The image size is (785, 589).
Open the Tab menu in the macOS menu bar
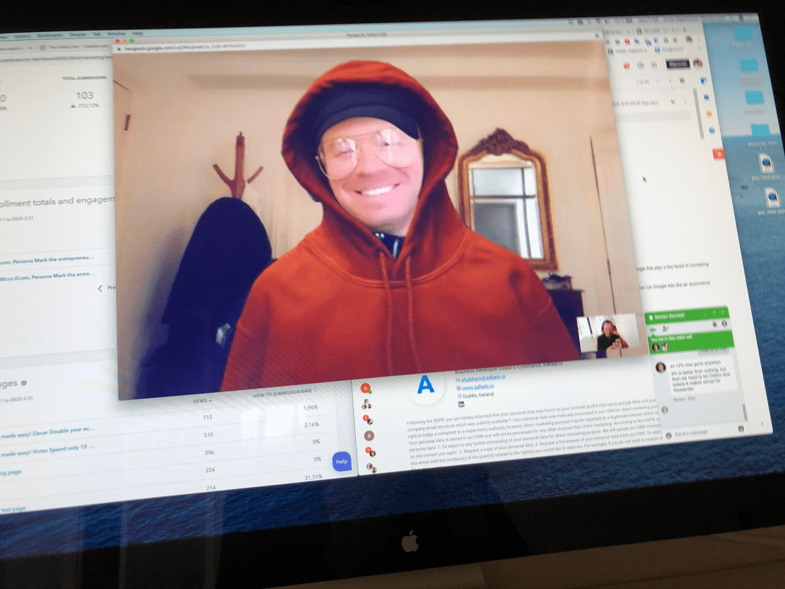96,33
